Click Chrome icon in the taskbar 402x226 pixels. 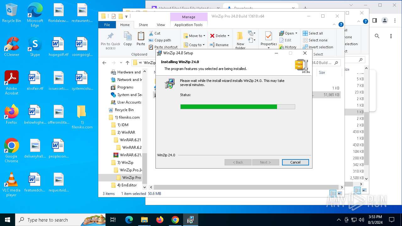coord(175,220)
